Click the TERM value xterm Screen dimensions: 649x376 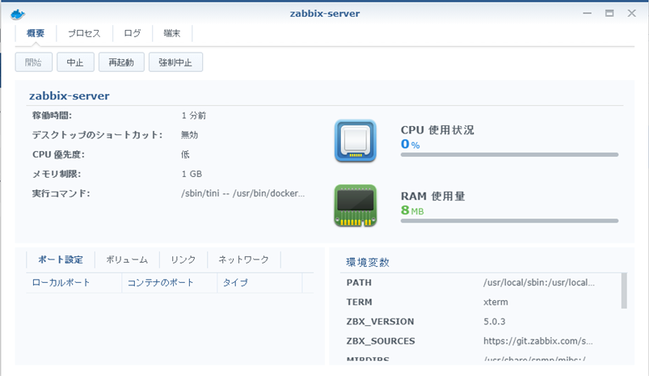496,302
